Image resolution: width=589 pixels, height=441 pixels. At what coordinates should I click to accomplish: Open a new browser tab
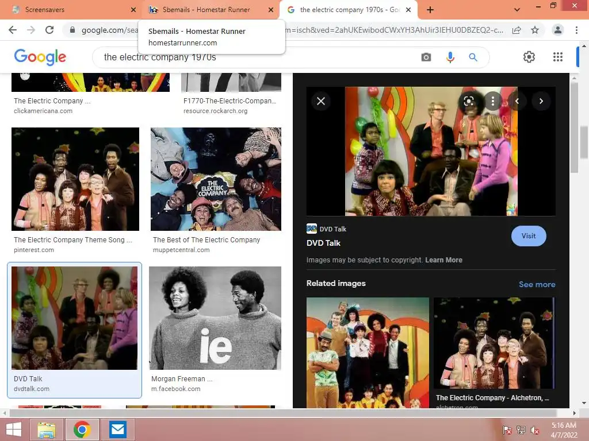tap(430, 10)
